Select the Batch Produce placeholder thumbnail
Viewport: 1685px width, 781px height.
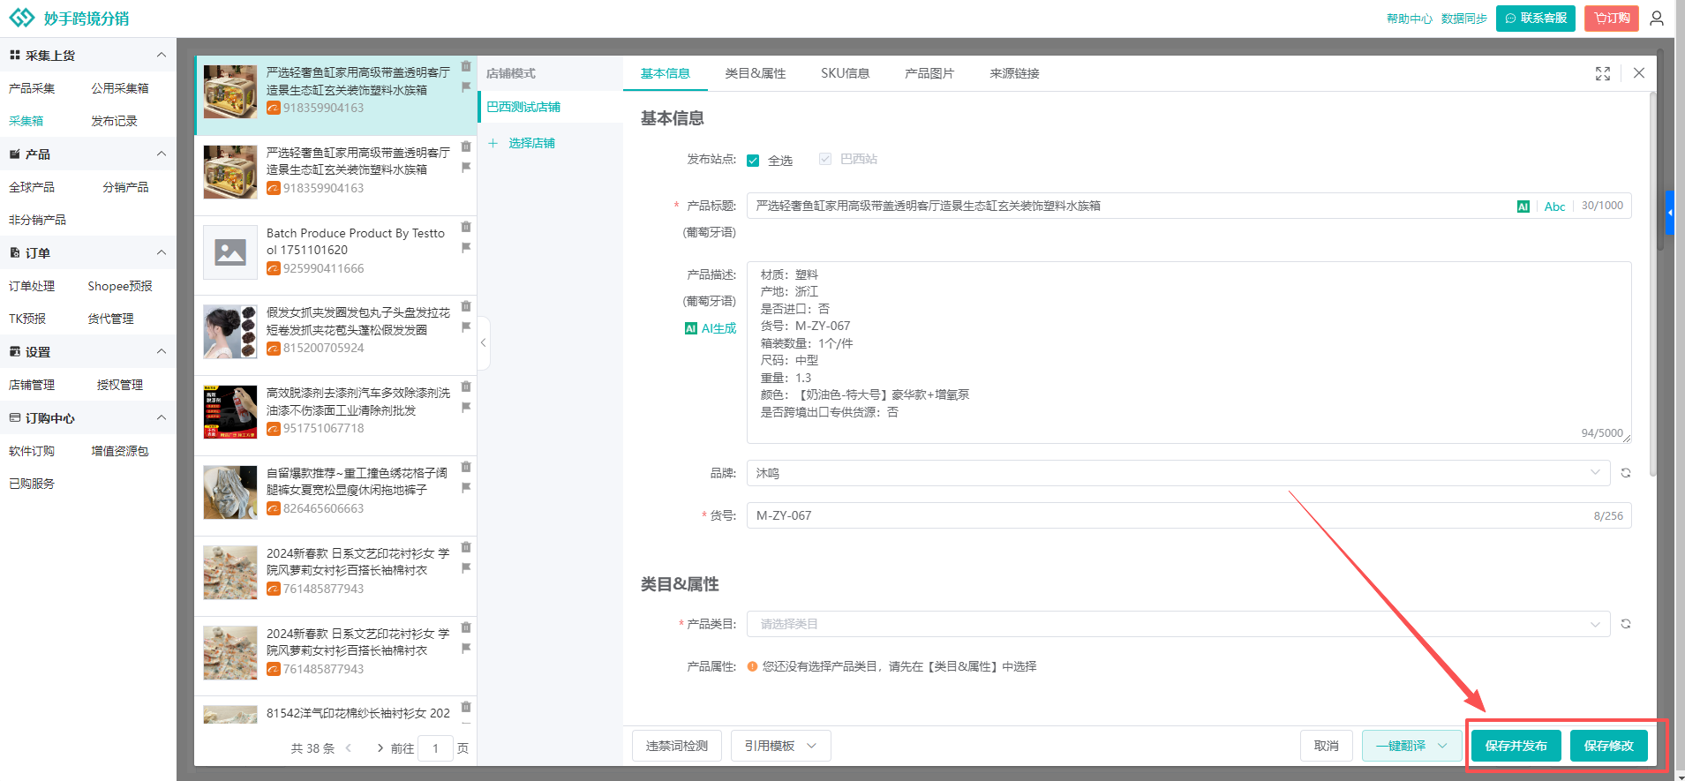point(230,252)
